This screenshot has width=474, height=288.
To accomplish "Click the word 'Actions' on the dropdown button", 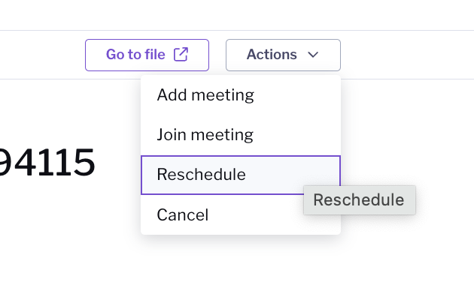I will point(272,55).
